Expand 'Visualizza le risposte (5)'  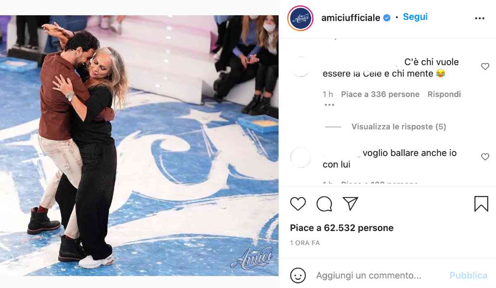399,127
